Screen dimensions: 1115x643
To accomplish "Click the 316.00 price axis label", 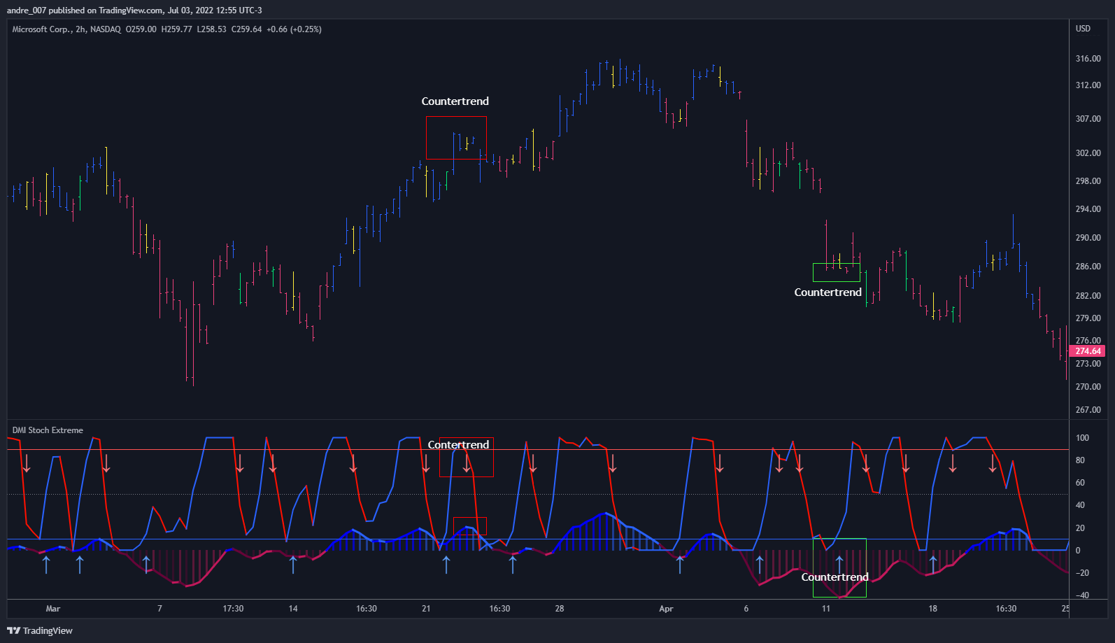I will pos(1088,59).
